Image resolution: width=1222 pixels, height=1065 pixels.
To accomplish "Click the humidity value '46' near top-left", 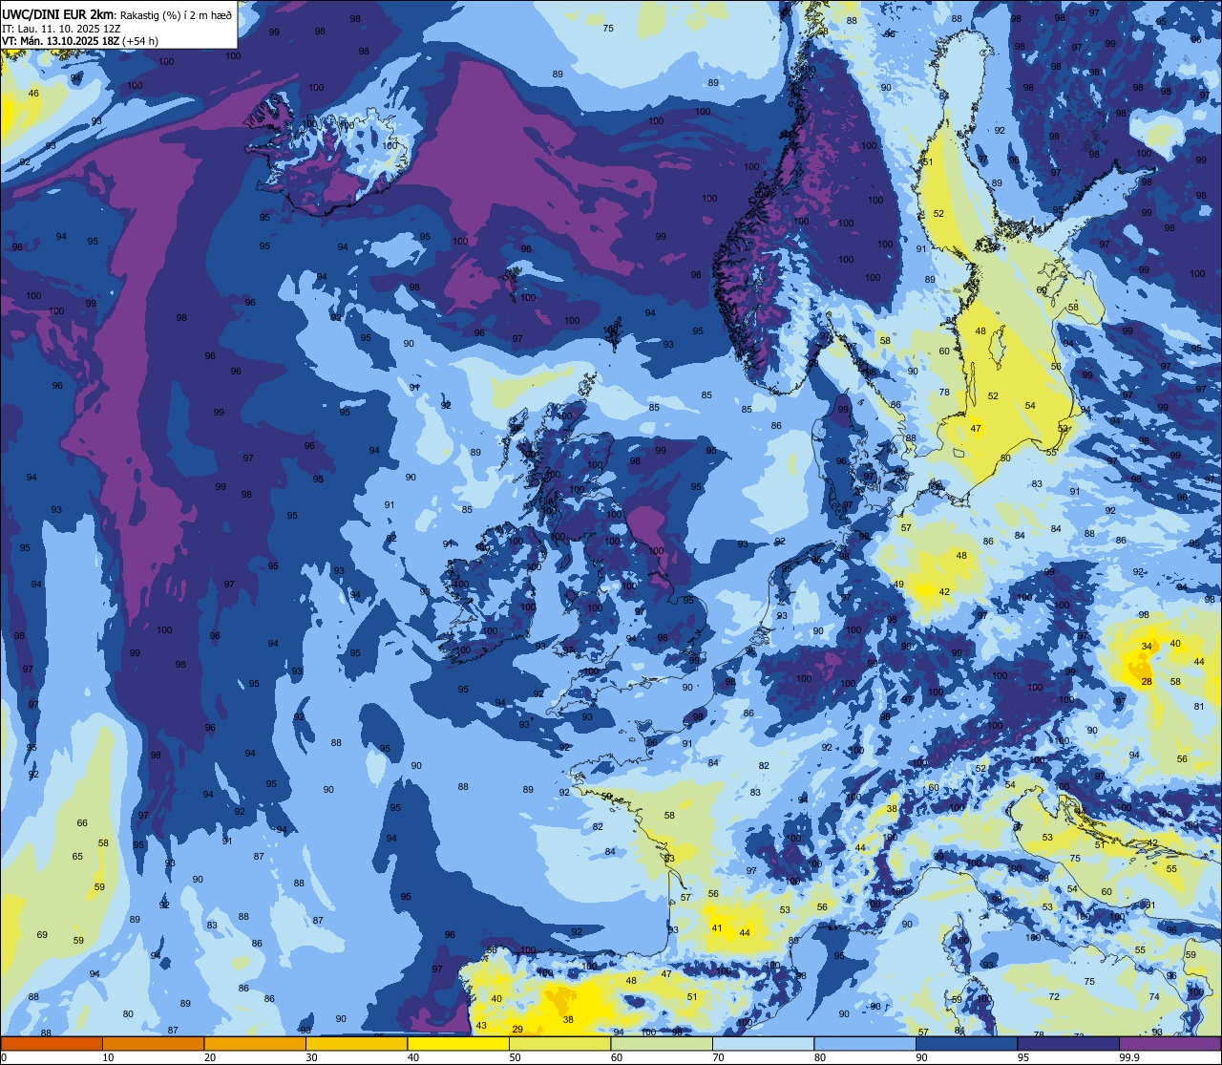I will [x=34, y=93].
